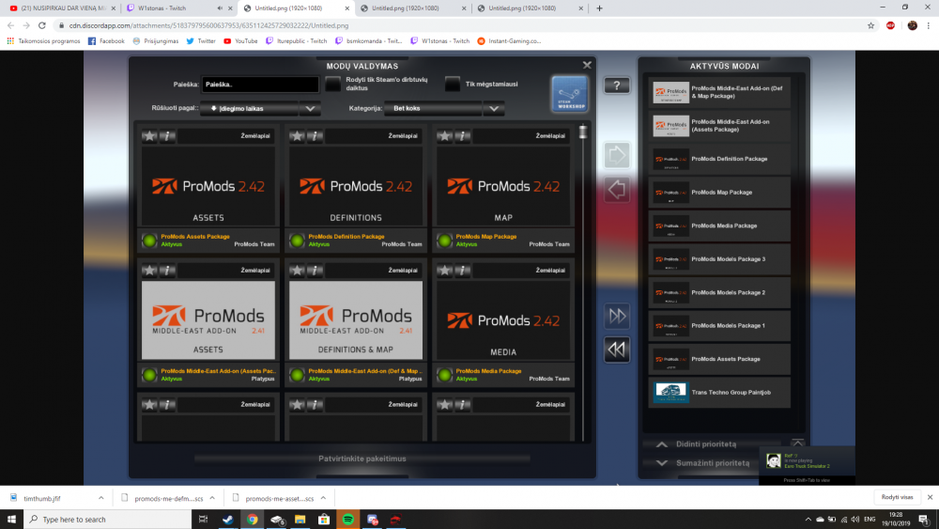Open info for ProMods Assets Package

point(168,136)
